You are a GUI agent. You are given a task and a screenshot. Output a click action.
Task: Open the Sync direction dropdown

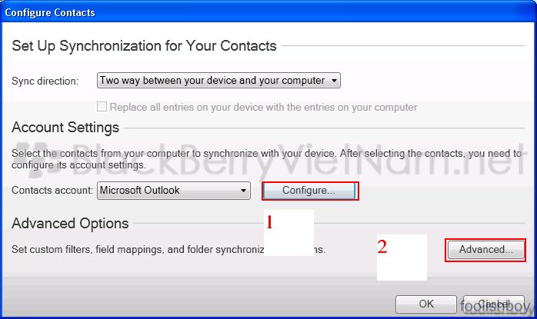coord(218,81)
